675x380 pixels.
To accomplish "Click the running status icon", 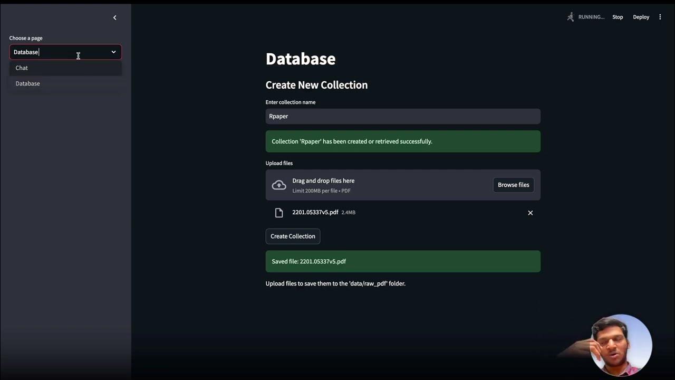I will click(570, 17).
